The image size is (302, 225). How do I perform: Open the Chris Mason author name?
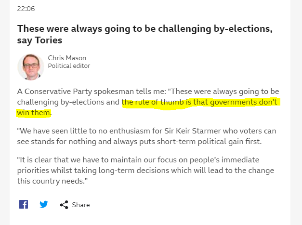coord(67,58)
